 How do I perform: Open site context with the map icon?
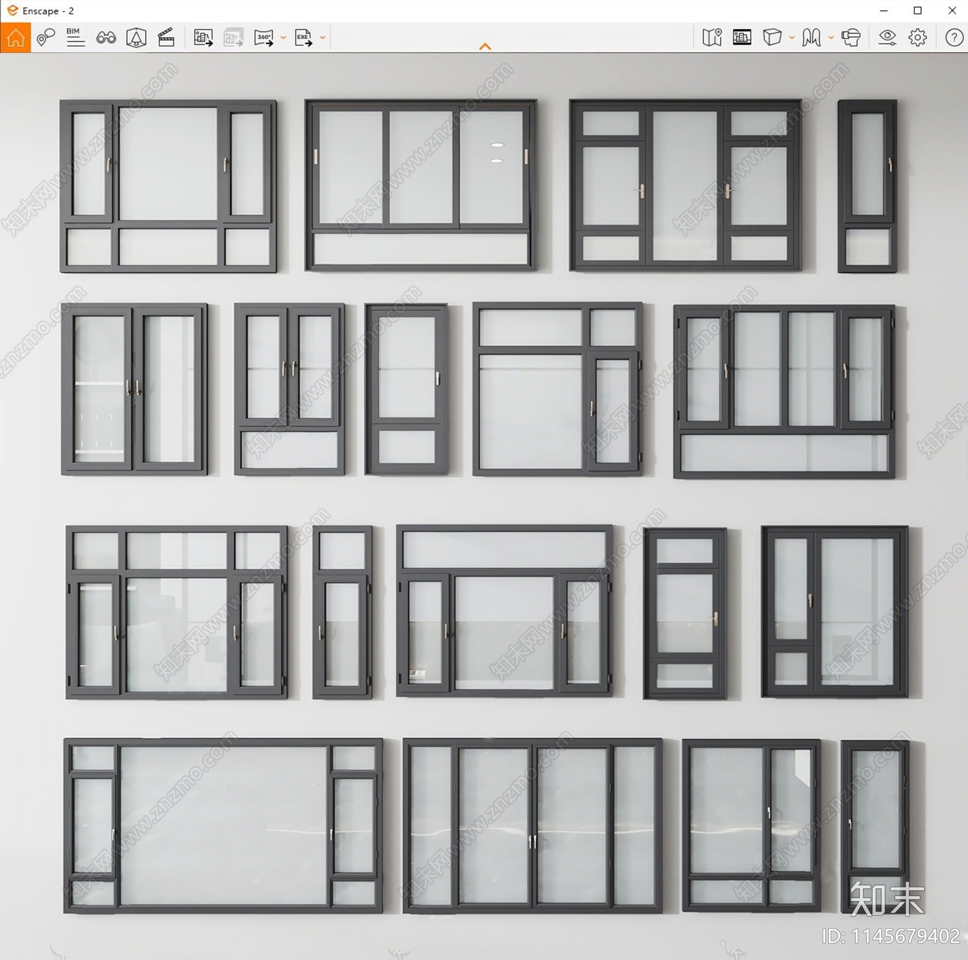(712, 38)
